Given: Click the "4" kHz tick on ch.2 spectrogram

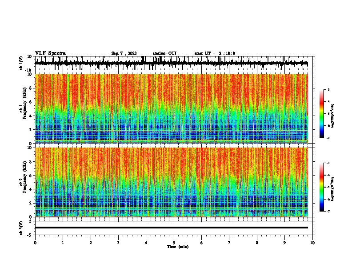Looking at the screenshot, I should point(31,189).
